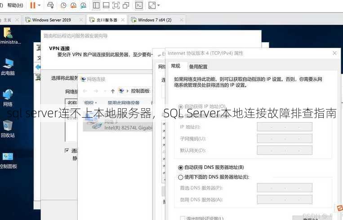Open the 组织 organize dropdown
The width and height of the screenshot is (343, 220).
[x=90, y=102]
